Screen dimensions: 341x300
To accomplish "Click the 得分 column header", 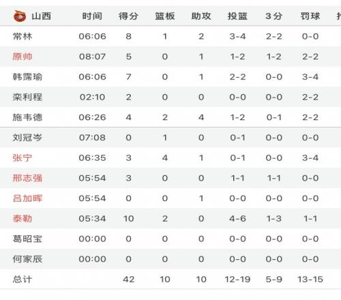I will pyautogui.click(x=128, y=16).
